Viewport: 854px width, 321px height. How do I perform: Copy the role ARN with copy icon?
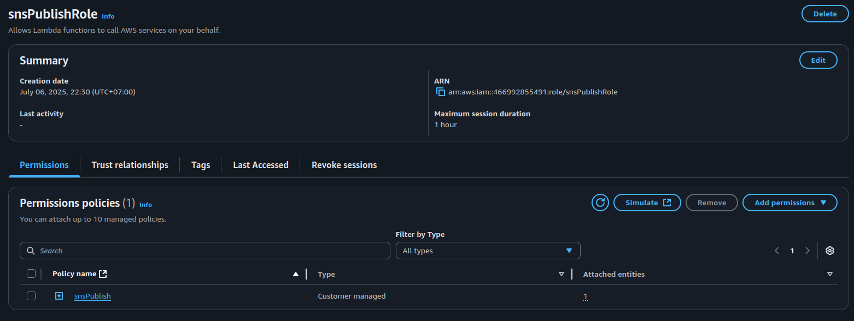[x=440, y=92]
